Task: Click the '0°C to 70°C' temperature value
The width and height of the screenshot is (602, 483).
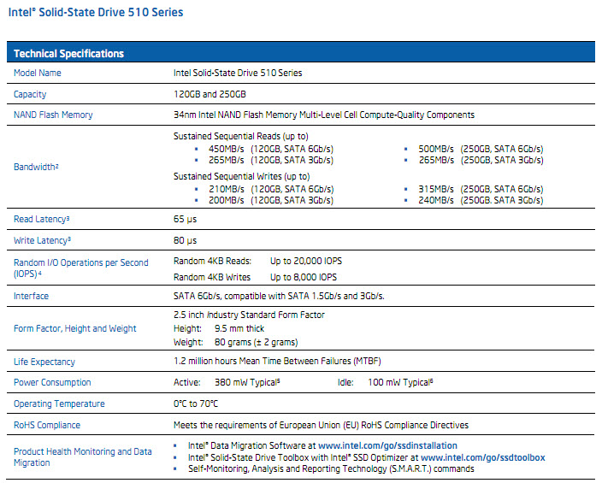Action: click(196, 403)
